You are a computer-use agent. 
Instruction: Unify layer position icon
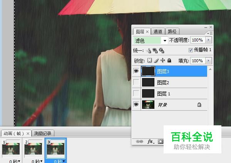(x=148, y=50)
